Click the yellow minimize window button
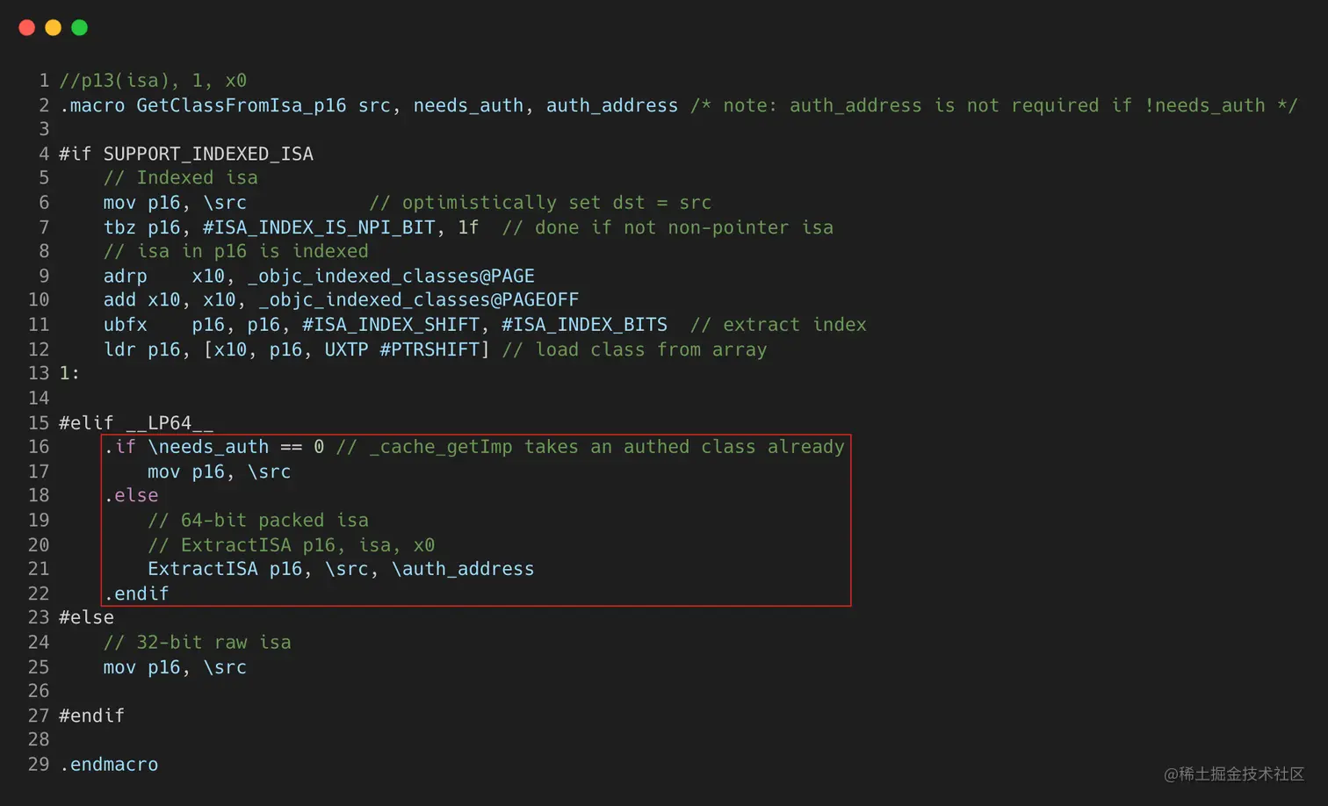 (54, 28)
